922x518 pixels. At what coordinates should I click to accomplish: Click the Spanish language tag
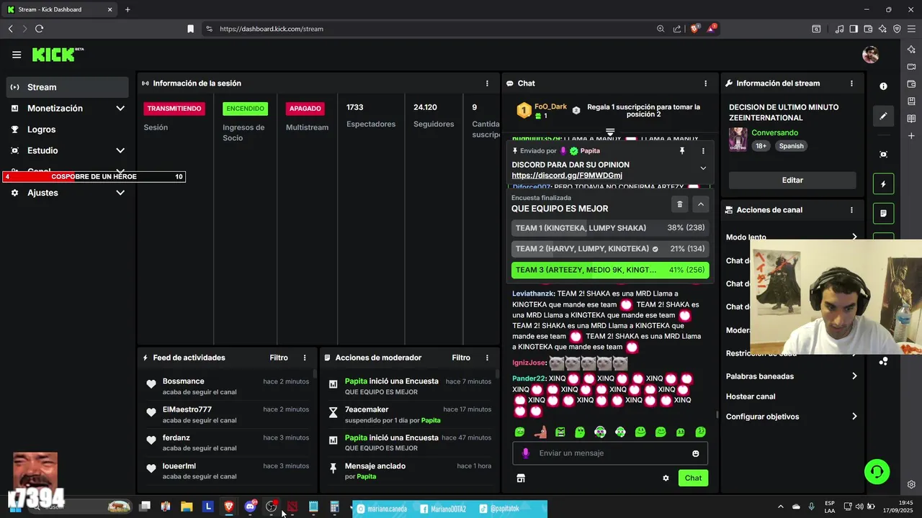791,146
